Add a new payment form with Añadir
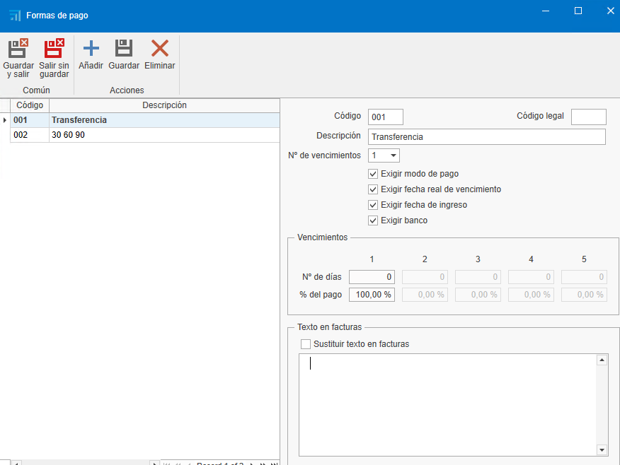 click(x=91, y=48)
